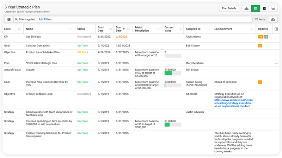Image resolution: width=282 pixels, height=158 pixels.
Task: Open the Level column options menu
Action: 19,29
